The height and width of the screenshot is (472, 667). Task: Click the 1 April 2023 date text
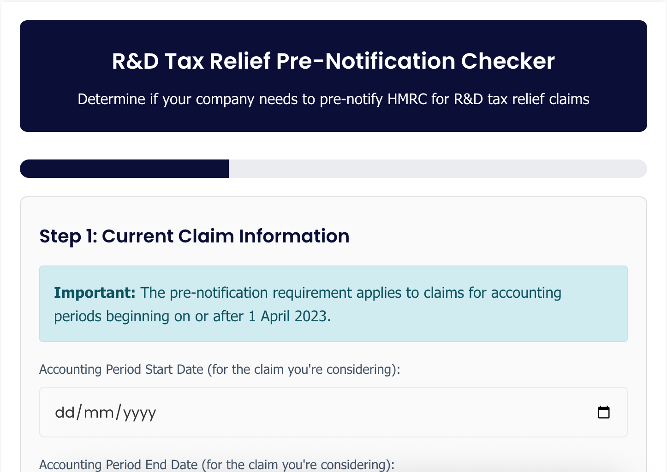pos(290,316)
